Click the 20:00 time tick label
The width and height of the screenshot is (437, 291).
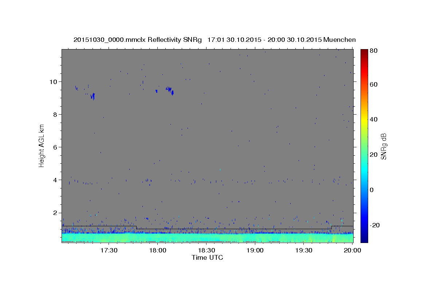click(352, 251)
